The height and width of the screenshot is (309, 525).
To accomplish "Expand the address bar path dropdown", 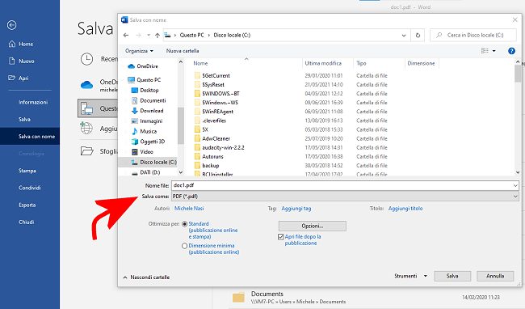I will pyautogui.click(x=404, y=36).
